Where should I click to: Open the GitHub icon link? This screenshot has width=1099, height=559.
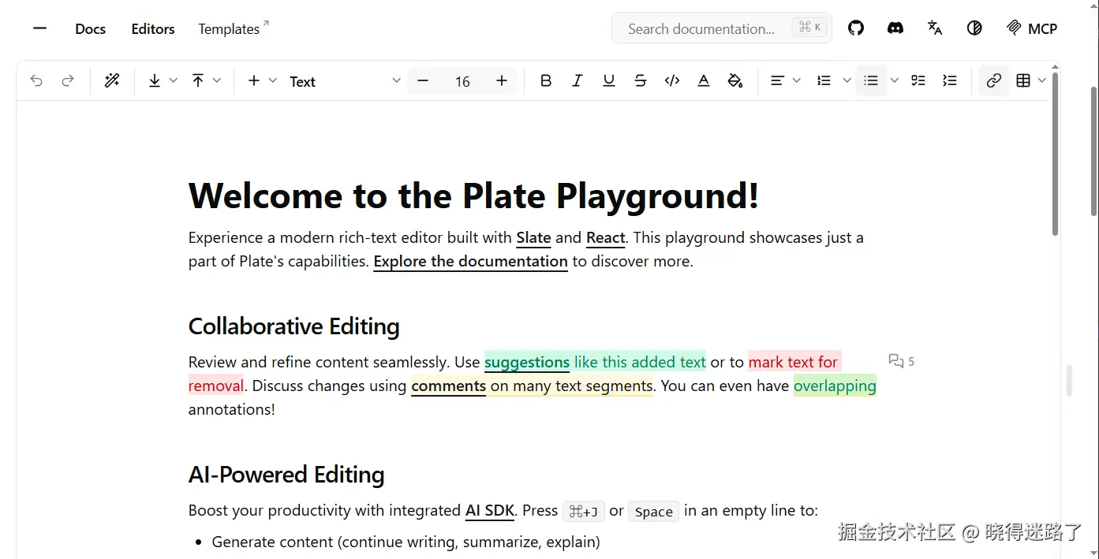point(856,28)
